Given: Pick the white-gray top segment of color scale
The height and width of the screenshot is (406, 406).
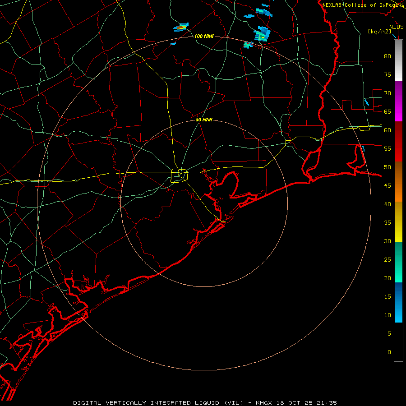Looking at the screenshot, I should [x=398, y=60].
